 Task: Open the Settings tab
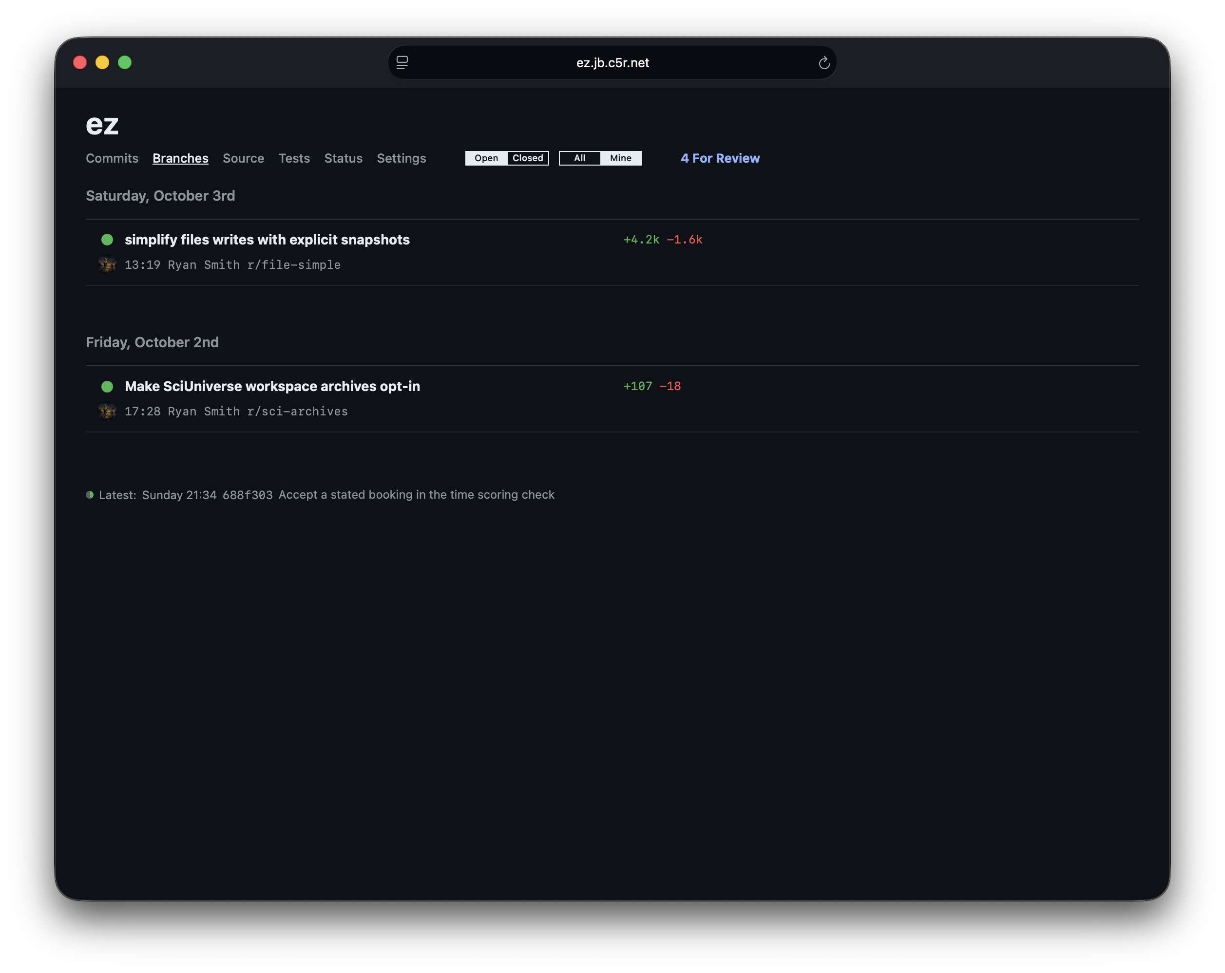(x=401, y=158)
